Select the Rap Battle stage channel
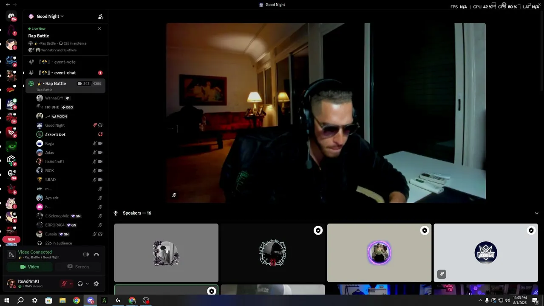 [65, 85]
